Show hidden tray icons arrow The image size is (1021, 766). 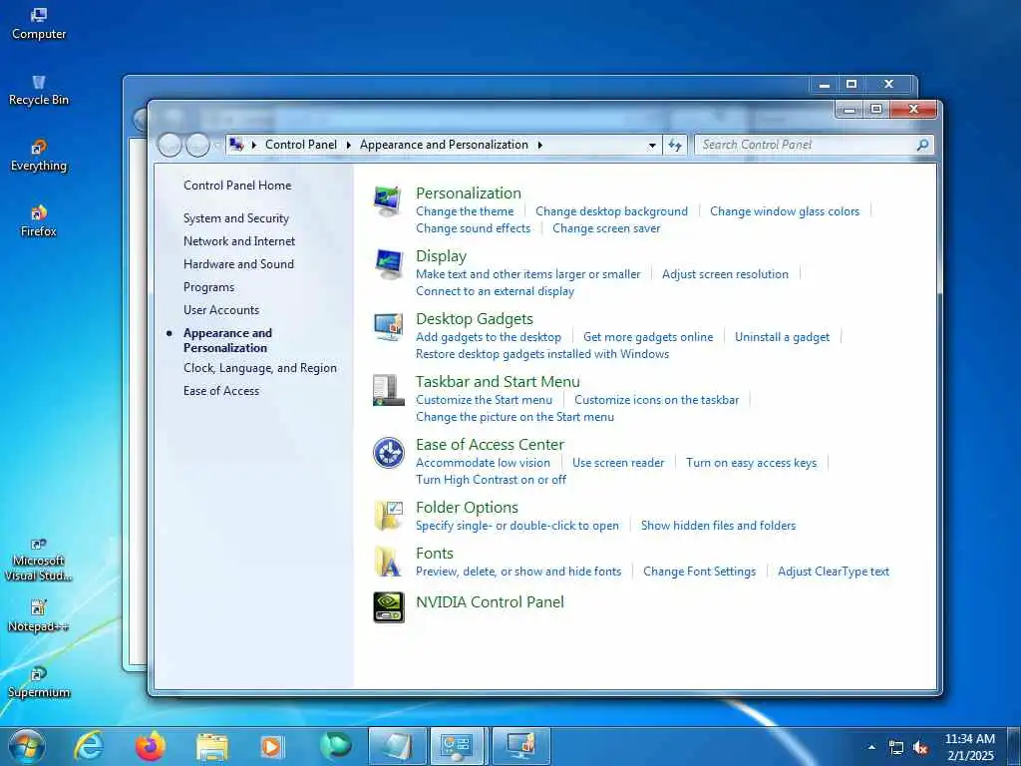pyautogui.click(x=871, y=748)
